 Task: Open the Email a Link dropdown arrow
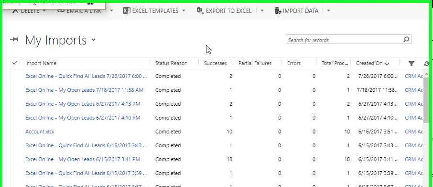[111, 11]
